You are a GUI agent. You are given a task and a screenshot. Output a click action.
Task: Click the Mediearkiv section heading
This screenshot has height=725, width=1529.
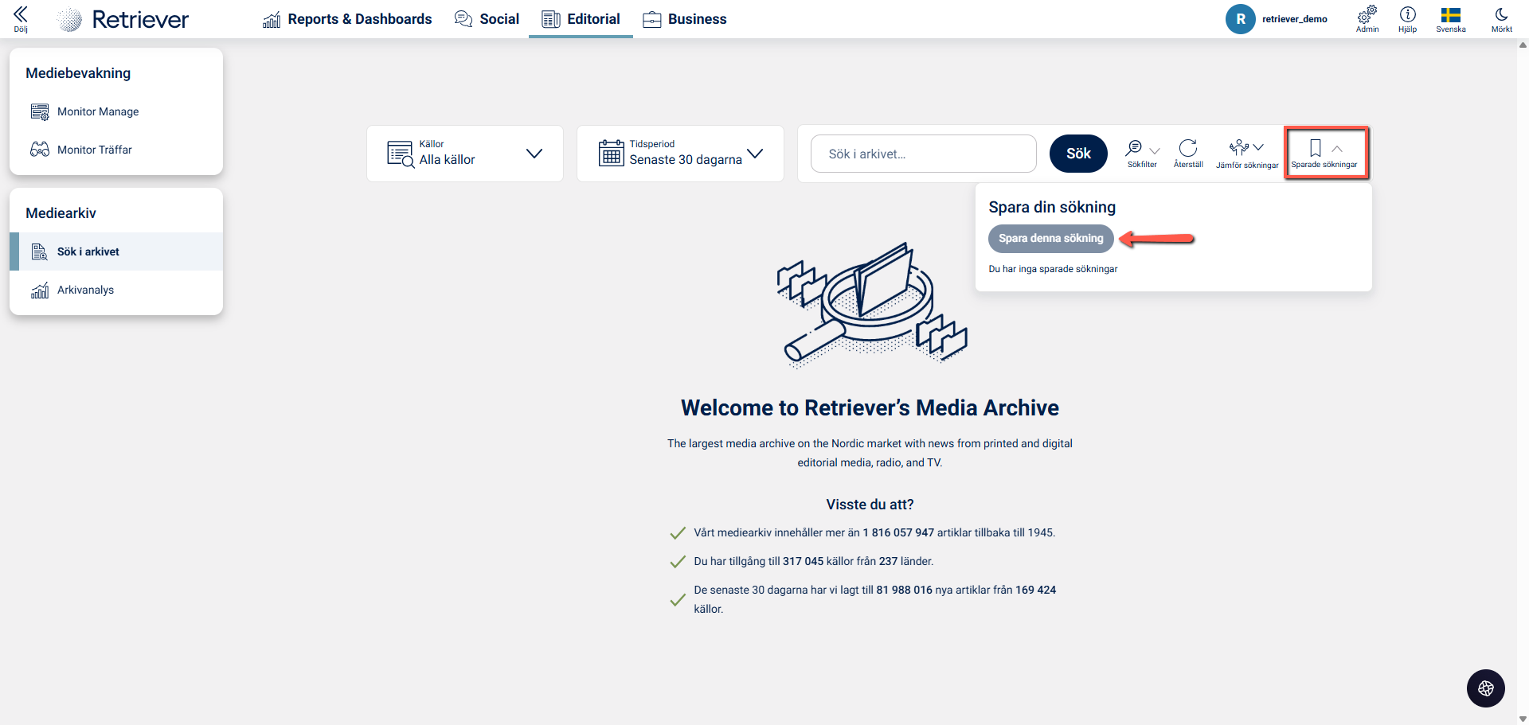pos(61,213)
